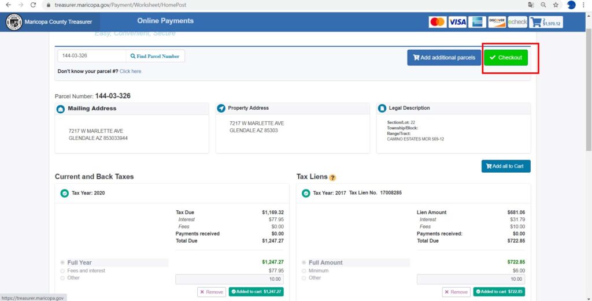Click the Find Parcel Number search button
592x301 pixels.
point(155,56)
